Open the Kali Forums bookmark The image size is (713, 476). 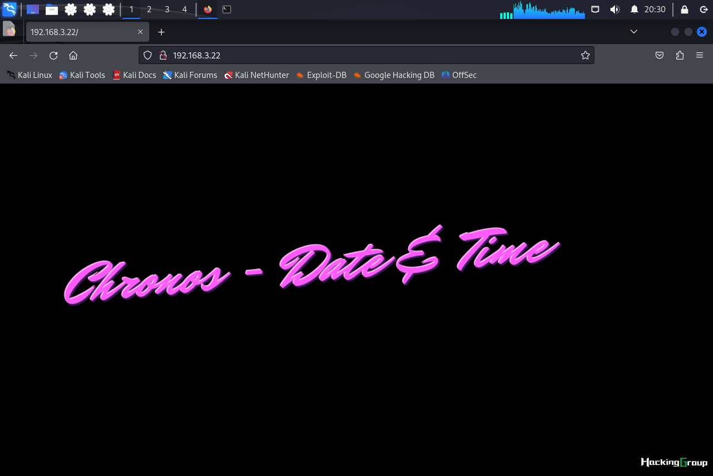190,75
